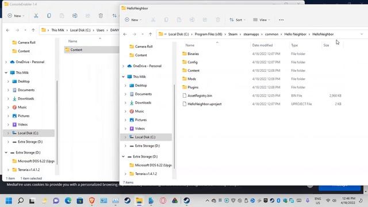Sort by Name column in HelloNeighbor
The height and width of the screenshot is (207, 368).
[190, 45]
